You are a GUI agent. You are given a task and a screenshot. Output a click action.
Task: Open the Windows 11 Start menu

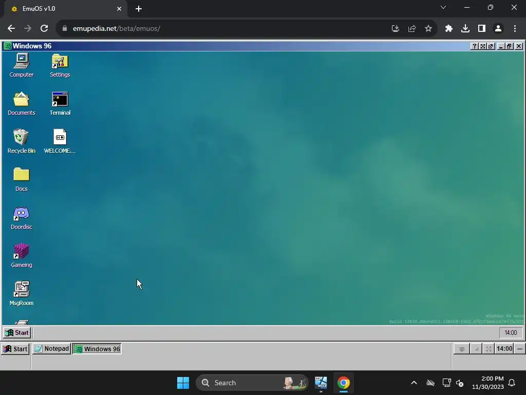(183, 383)
